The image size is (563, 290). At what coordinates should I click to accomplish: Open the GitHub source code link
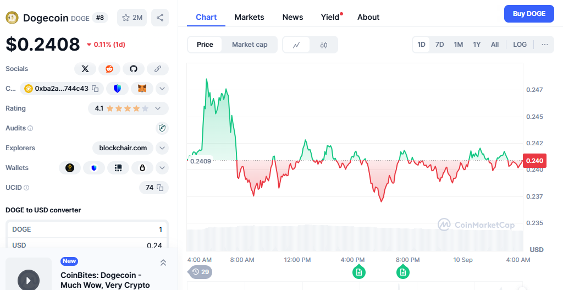133,69
